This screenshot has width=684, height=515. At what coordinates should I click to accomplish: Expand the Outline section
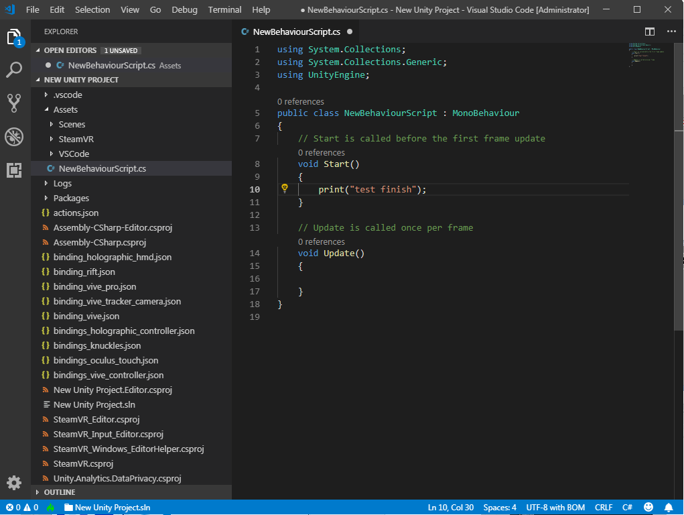(x=60, y=492)
